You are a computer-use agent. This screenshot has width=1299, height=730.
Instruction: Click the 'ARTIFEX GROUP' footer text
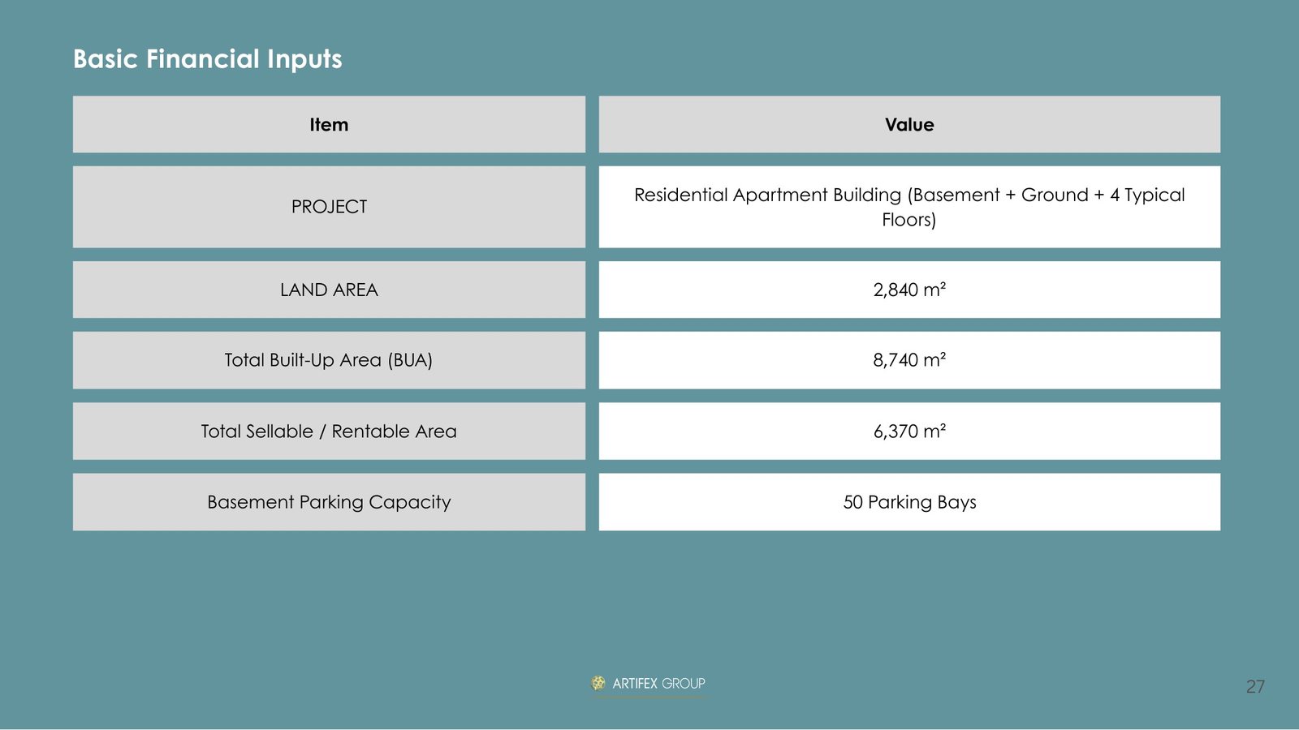tap(658, 684)
